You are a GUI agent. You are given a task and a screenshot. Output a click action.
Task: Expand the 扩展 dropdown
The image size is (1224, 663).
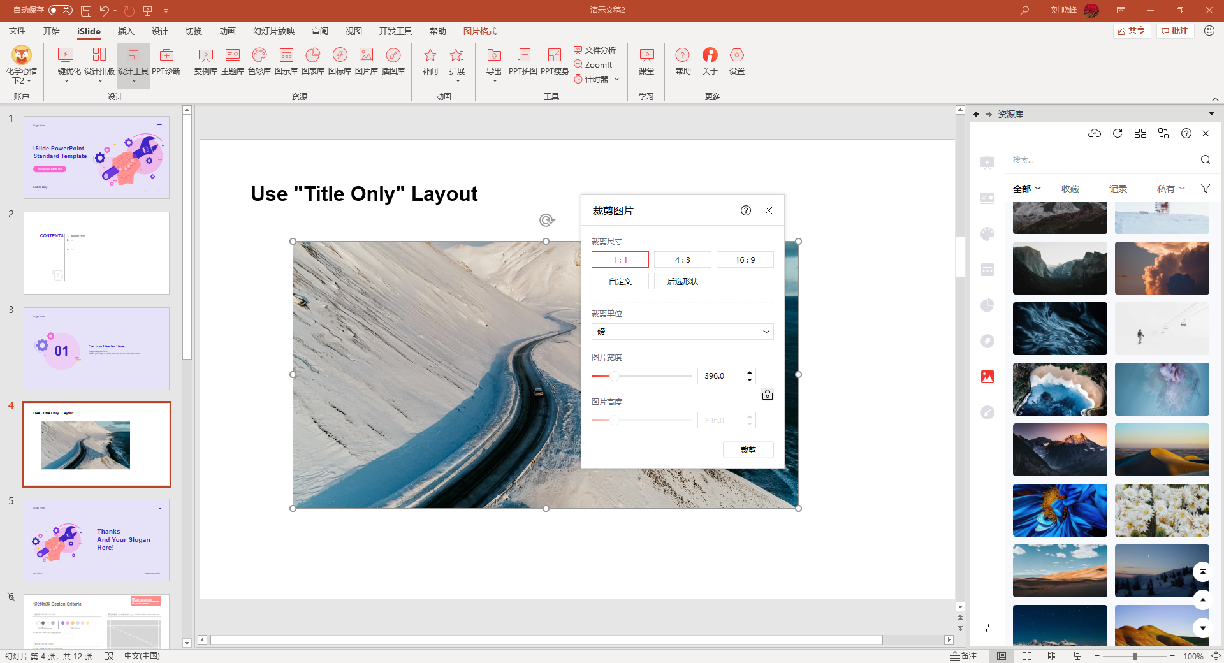click(457, 81)
